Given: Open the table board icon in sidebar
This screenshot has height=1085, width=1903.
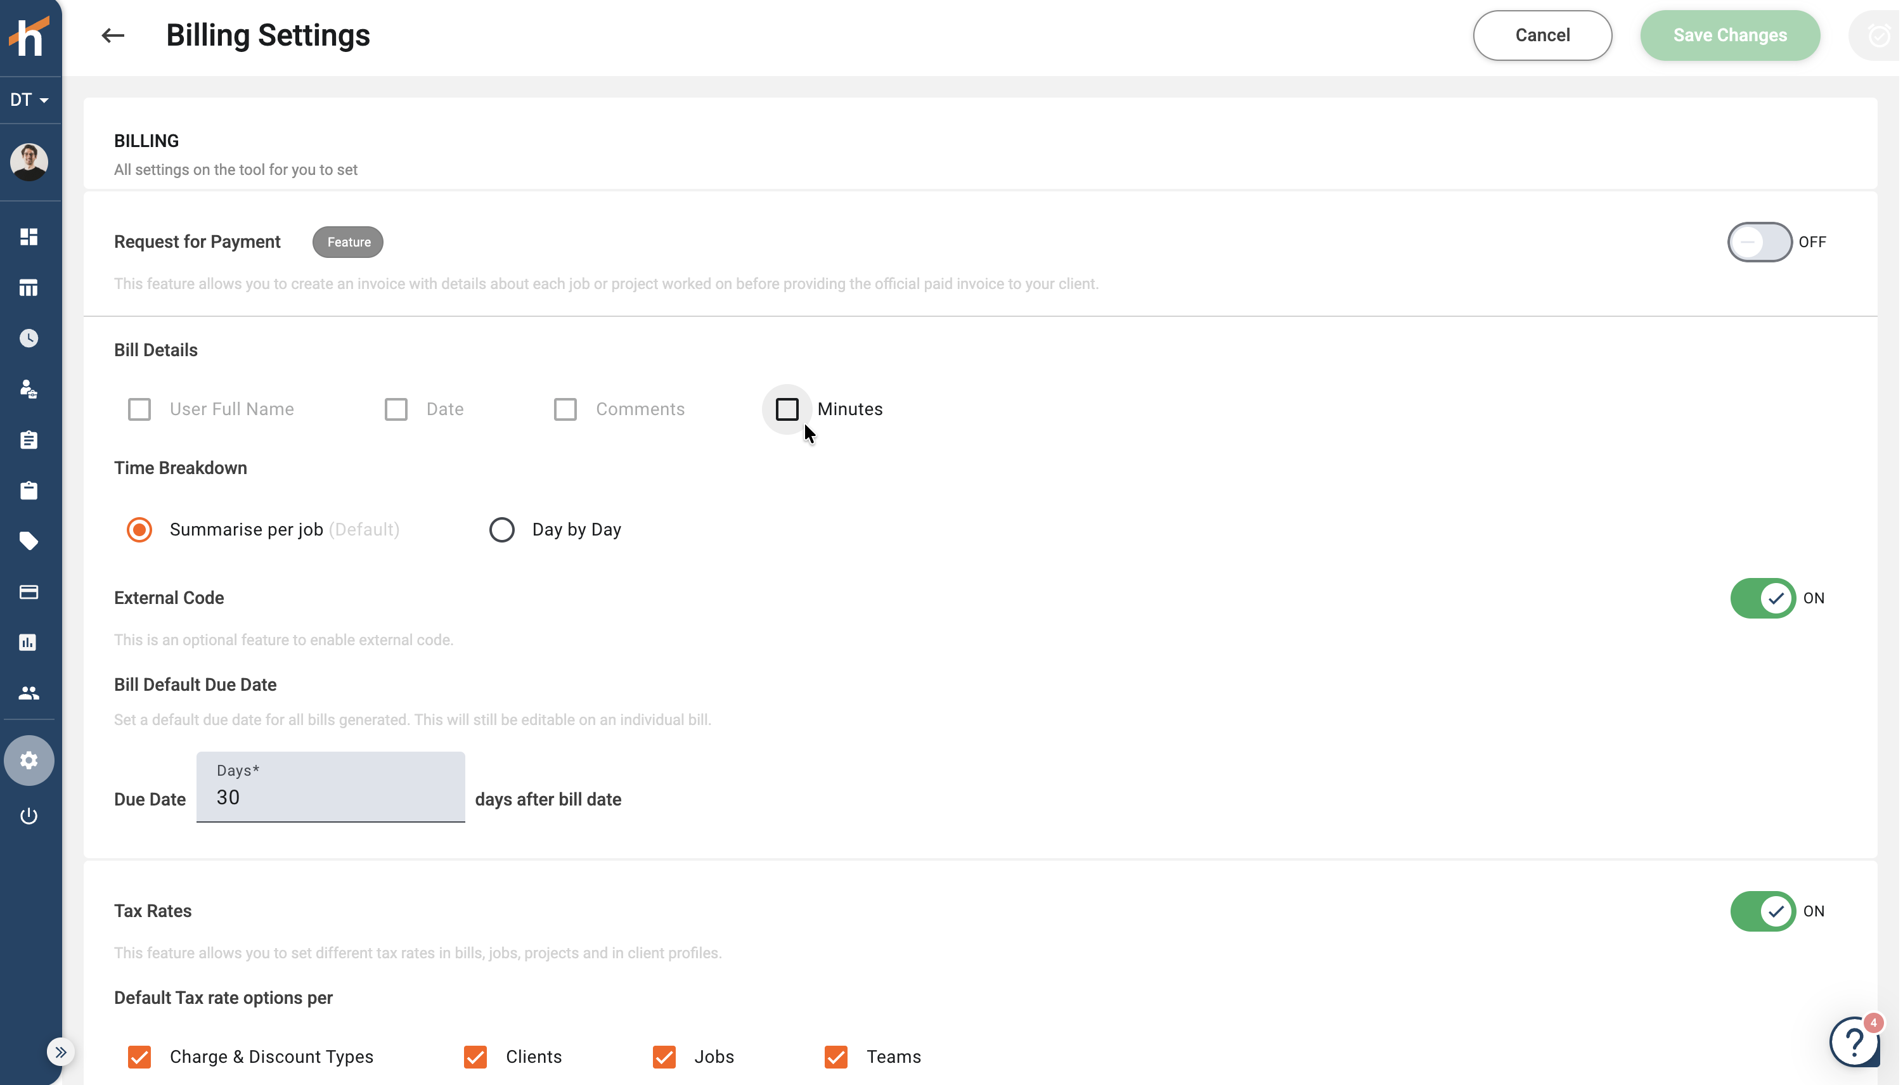Looking at the screenshot, I should [29, 288].
